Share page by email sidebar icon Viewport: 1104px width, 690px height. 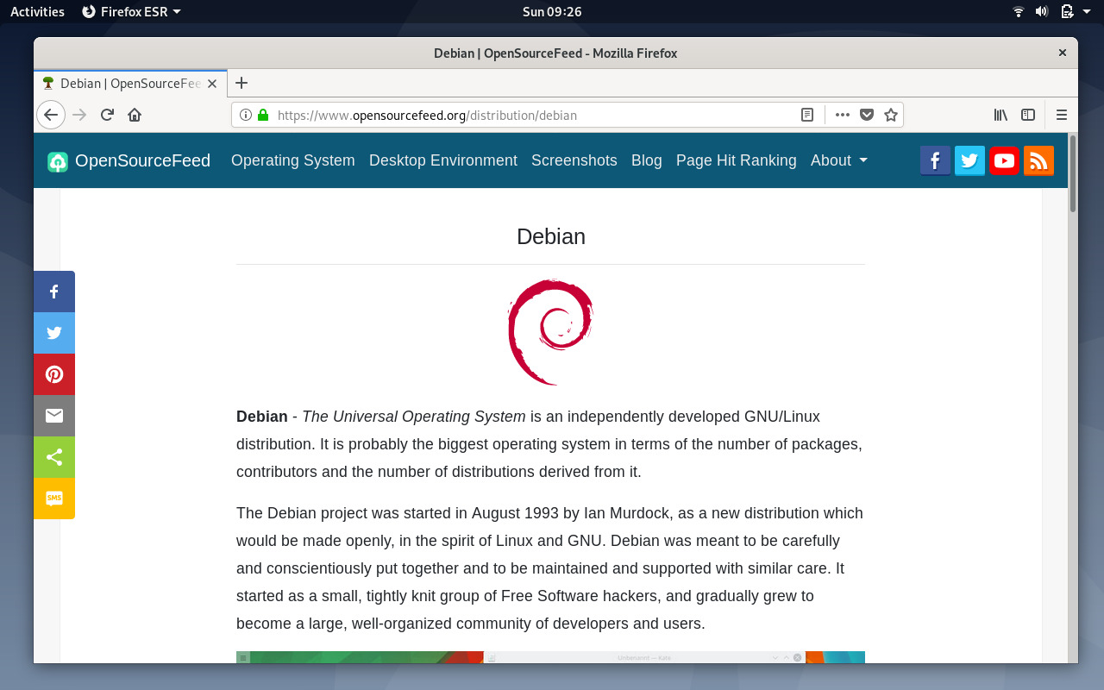pos(54,416)
